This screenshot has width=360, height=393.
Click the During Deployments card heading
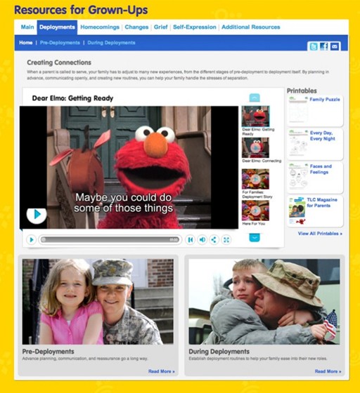pos(219,352)
